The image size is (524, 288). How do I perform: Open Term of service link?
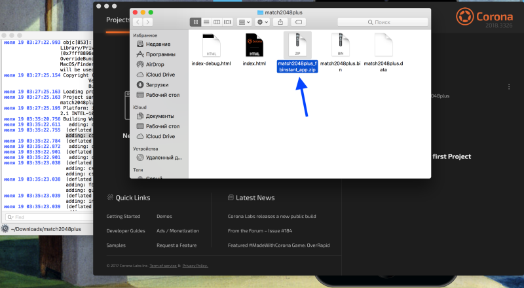point(163,266)
